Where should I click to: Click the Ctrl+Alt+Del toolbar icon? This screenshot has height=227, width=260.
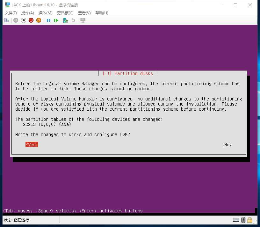[x=6, y=20]
